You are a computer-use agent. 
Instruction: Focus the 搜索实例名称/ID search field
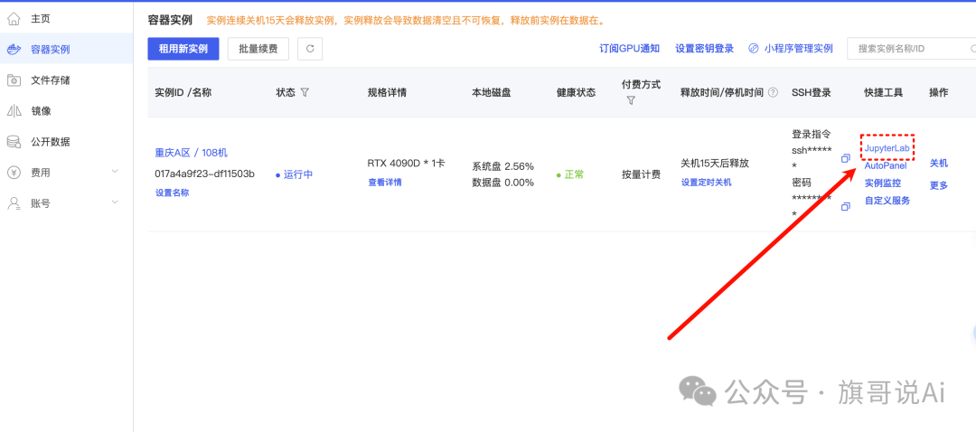[911, 49]
